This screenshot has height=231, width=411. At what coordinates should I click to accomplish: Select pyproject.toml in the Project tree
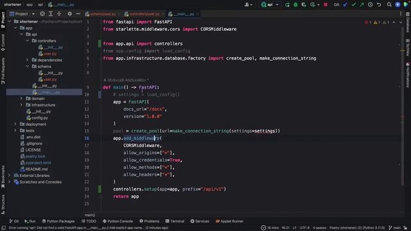pyautogui.click(x=38, y=162)
